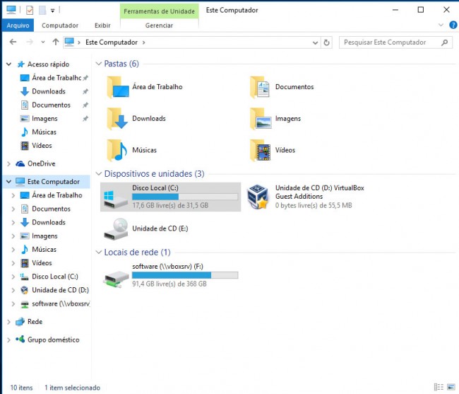459x394 pixels.
Task: Click the refresh button in address bar
Action: [326, 43]
